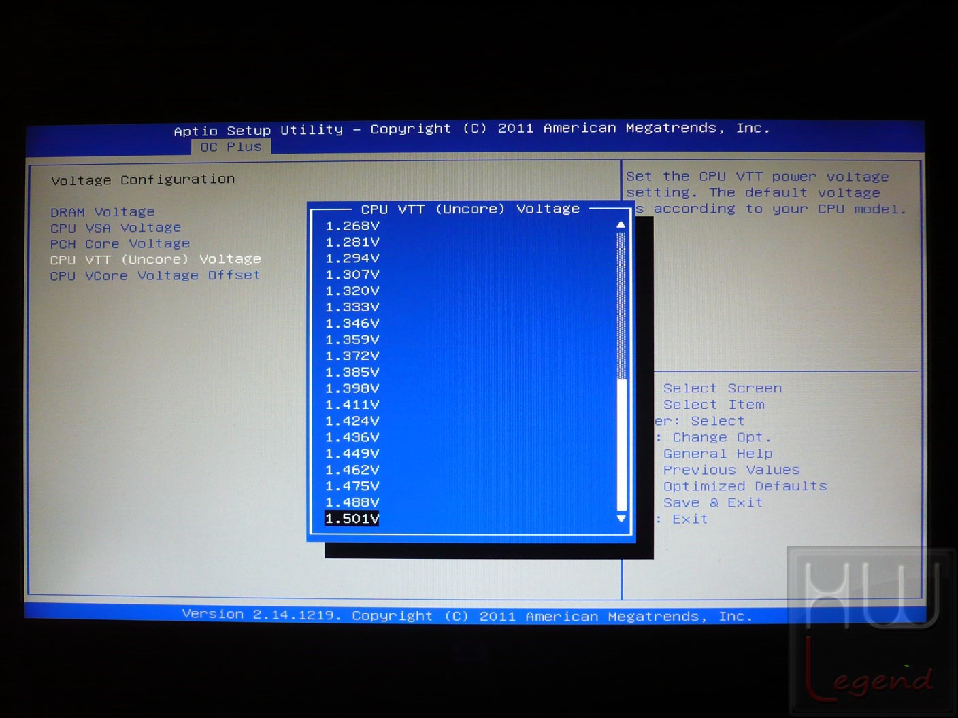Choose 1.268V from the voltage list
The height and width of the screenshot is (718, 958).
pyautogui.click(x=352, y=226)
